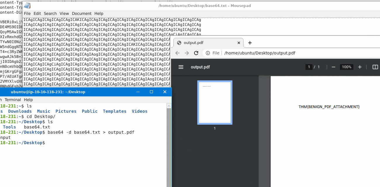Open the PDF viewer sidebar hamburger menu
Screen dimensions: 380x187
(181, 67)
